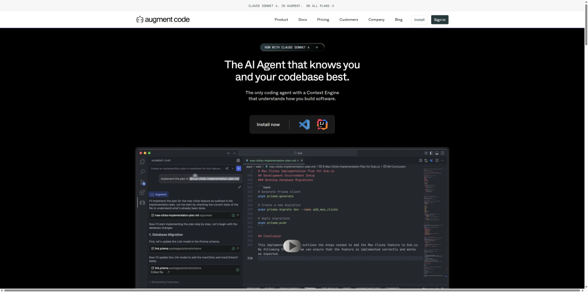The width and height of the screenshot is (588, 292).
Task: Open Source Control icon with badge
Action: tap(142, 182)
